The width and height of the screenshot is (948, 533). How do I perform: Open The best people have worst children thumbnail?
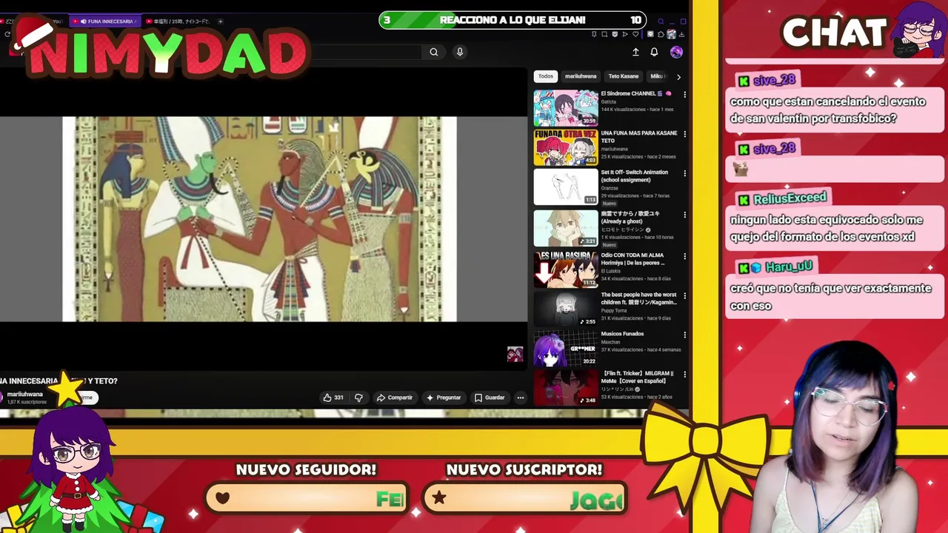pos(566,309)
